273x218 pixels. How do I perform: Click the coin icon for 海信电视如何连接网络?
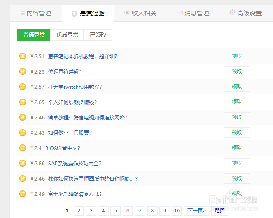(x=23, y=117)
